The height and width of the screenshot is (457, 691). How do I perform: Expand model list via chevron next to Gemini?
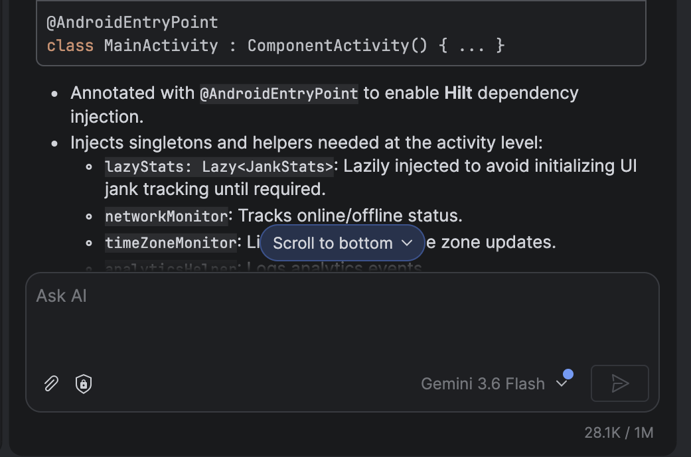(562, 383)
